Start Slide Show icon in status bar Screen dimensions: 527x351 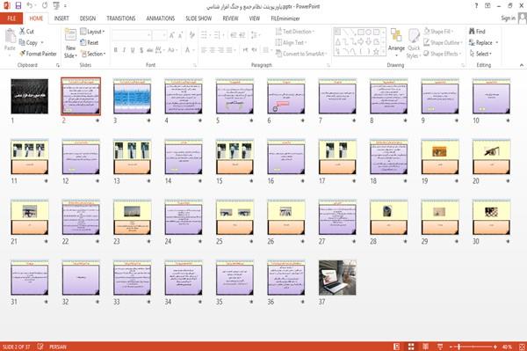[x=440, y=347]
